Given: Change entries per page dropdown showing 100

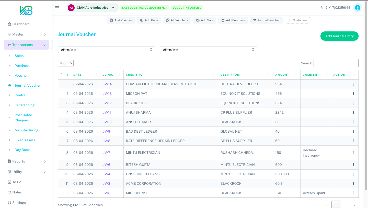Looking at the screenshot, I should point(66,63).
